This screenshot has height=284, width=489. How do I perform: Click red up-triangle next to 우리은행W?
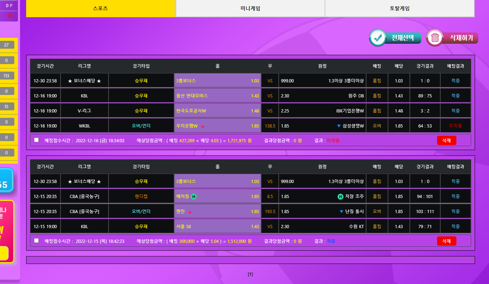(203, 126)
